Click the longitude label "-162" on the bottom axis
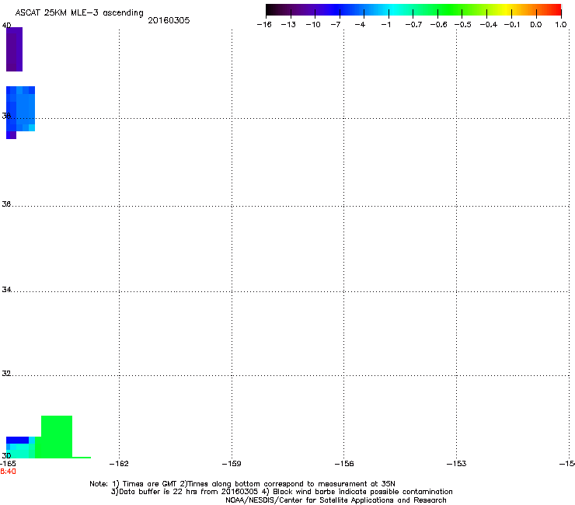The image size is (575, 505). [x=119, y=464]
